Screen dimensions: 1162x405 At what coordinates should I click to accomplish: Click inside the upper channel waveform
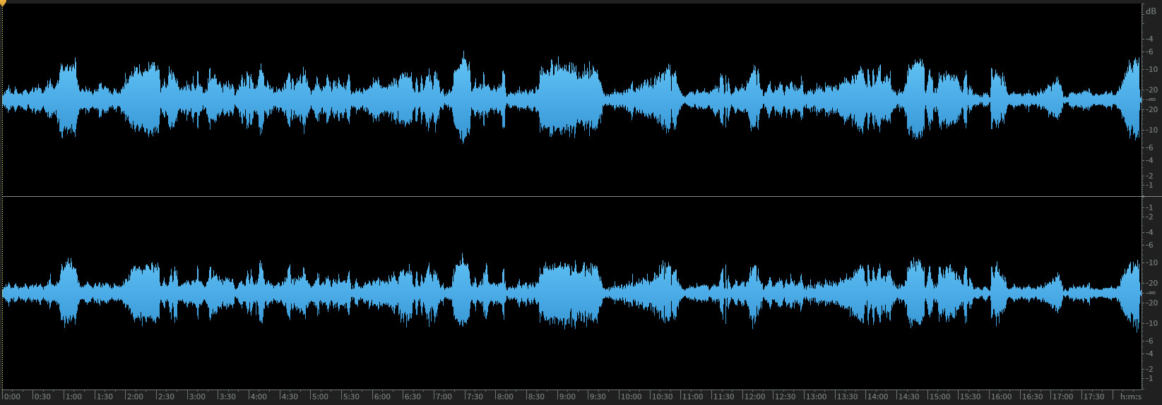click(571, 100)
